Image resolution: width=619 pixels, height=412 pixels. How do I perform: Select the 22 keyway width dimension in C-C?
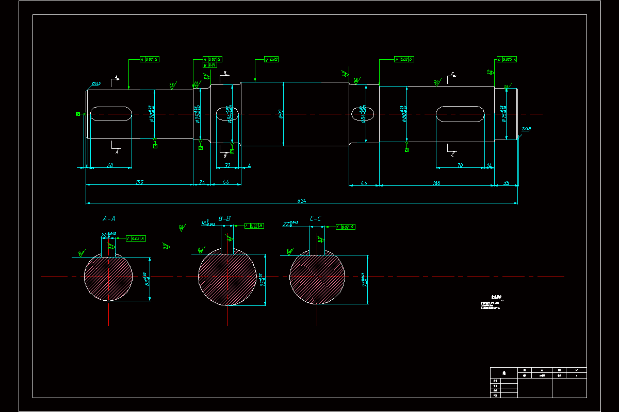click(x=290, y=224)
